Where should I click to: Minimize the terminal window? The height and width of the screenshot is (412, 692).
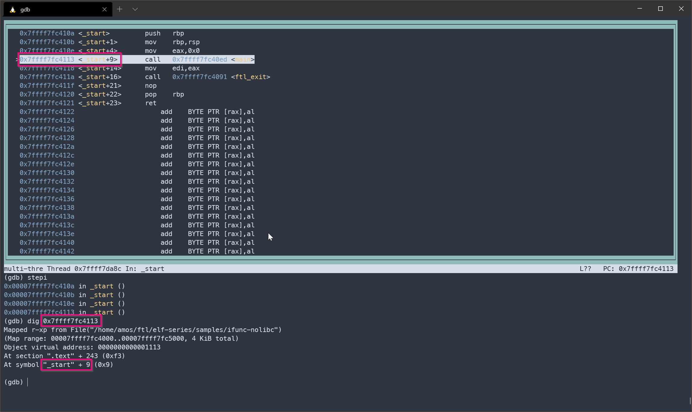(x=640, y=9)
